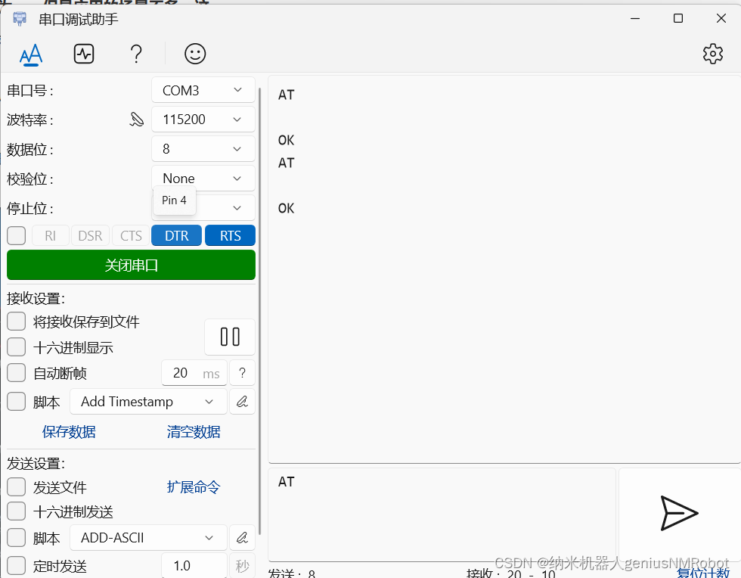Open help question mark in toolbar
Image resolution: width=741 pixels, height=578 pixels.
pos(136,54)
